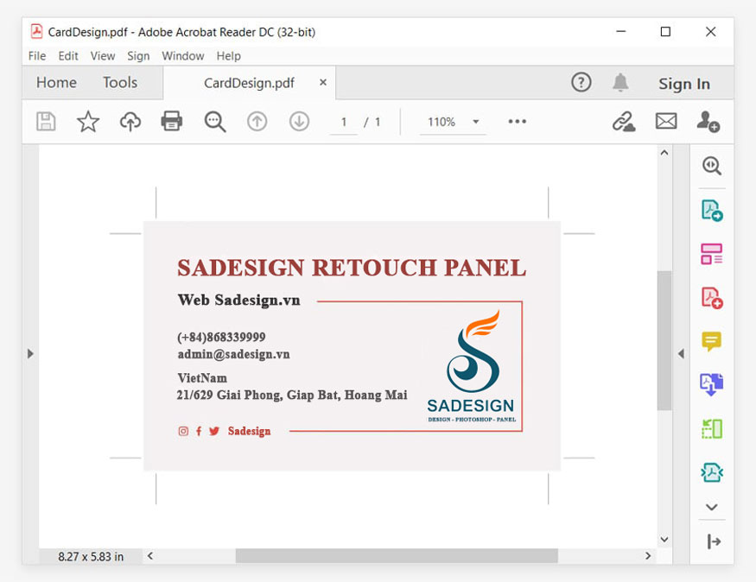756x582 pixels.
Task: Click the Twitter bird icon on card
Action: pos(214,431)
